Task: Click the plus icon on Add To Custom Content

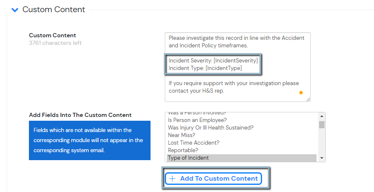Action: click(172, 179)
